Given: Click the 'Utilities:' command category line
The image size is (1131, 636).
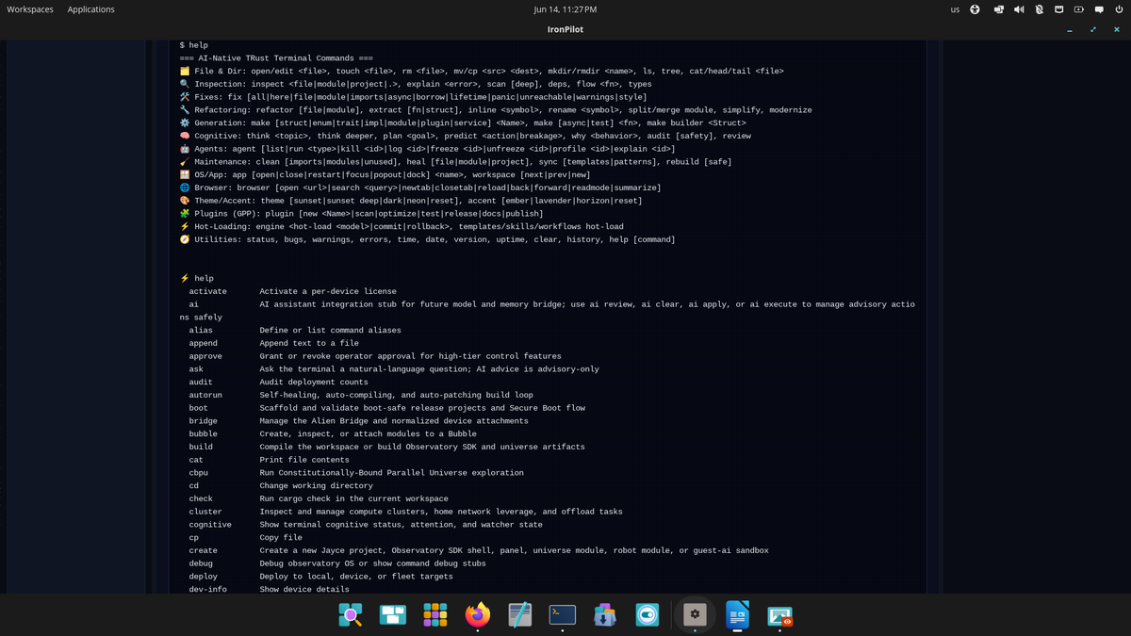Looking at the screenshot, I should pos(427,239).
